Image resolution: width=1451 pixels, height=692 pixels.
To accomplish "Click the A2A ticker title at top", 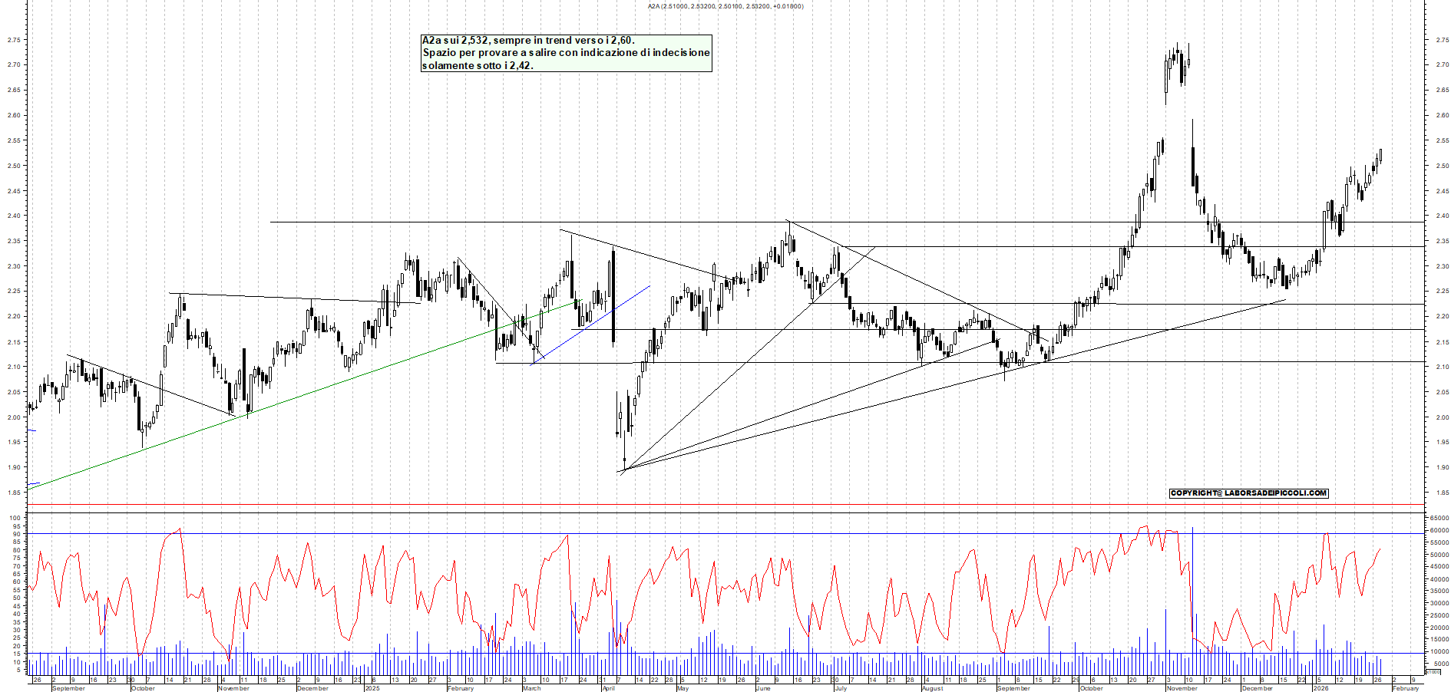I will (725, 6).
